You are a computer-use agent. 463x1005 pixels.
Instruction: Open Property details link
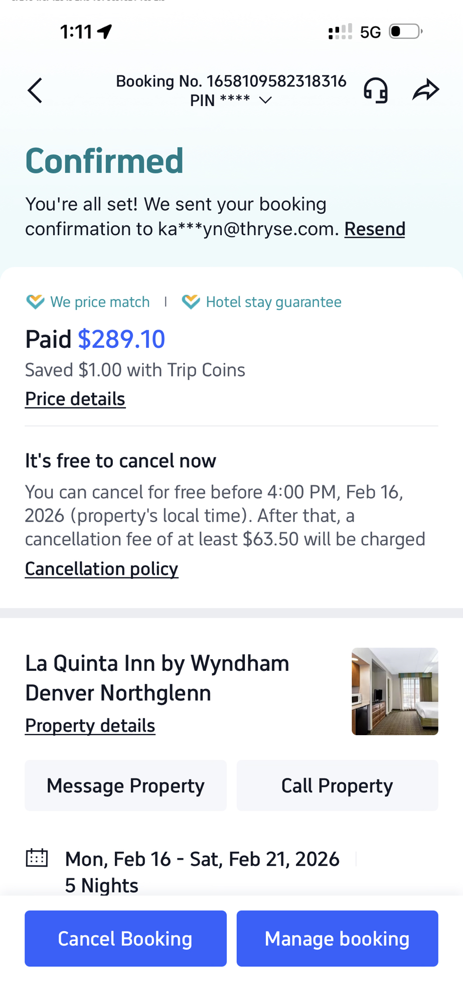point(90,726)
